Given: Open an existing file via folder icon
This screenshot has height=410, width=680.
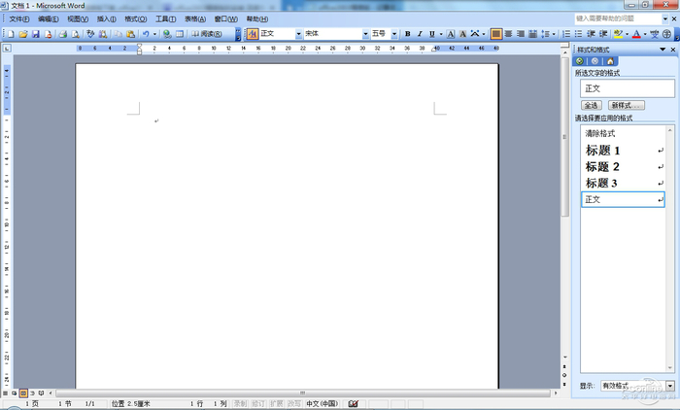Looking at the screenshot, I should pyautogui.click(x=23, y=34).
